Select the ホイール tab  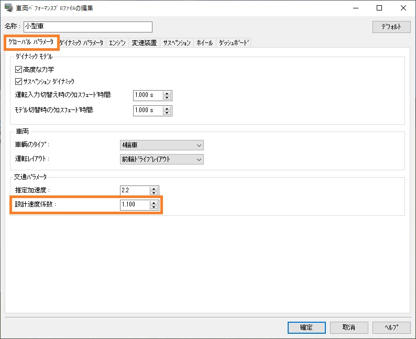(205, 43)
